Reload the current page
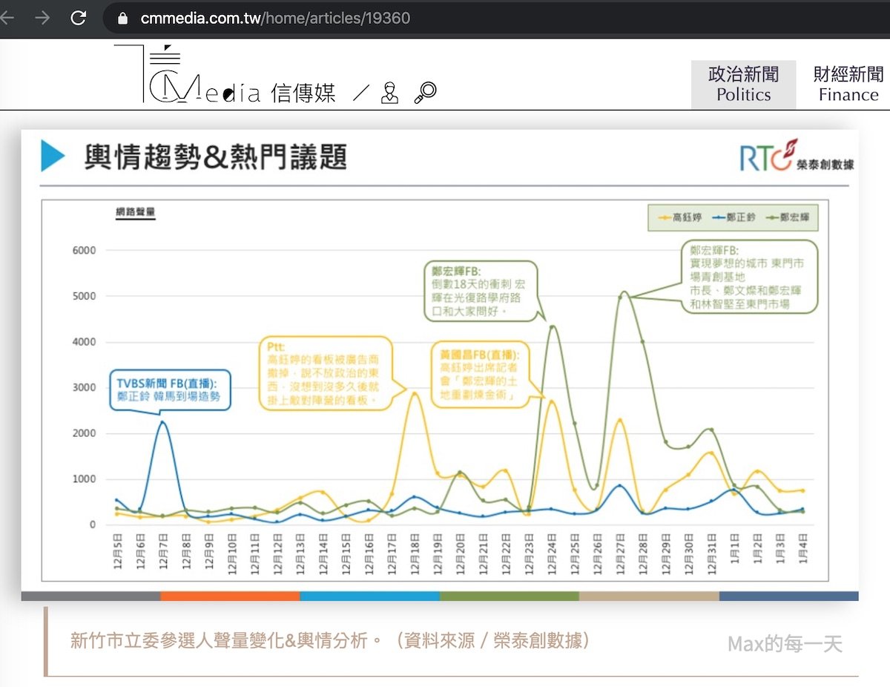Viewport: 890px width, 687px height. pyautogui.click(x=78, y=18)
